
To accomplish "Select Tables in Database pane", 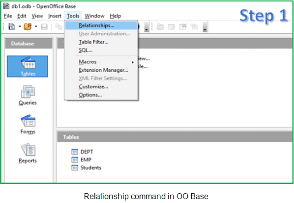I will 28,66.
